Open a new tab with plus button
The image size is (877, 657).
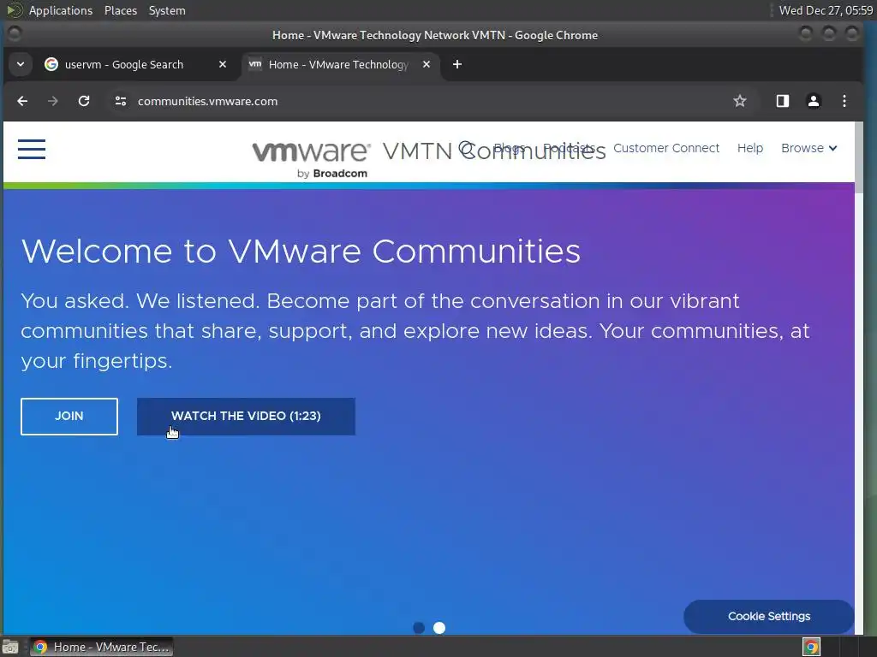[x=457, y=64]
